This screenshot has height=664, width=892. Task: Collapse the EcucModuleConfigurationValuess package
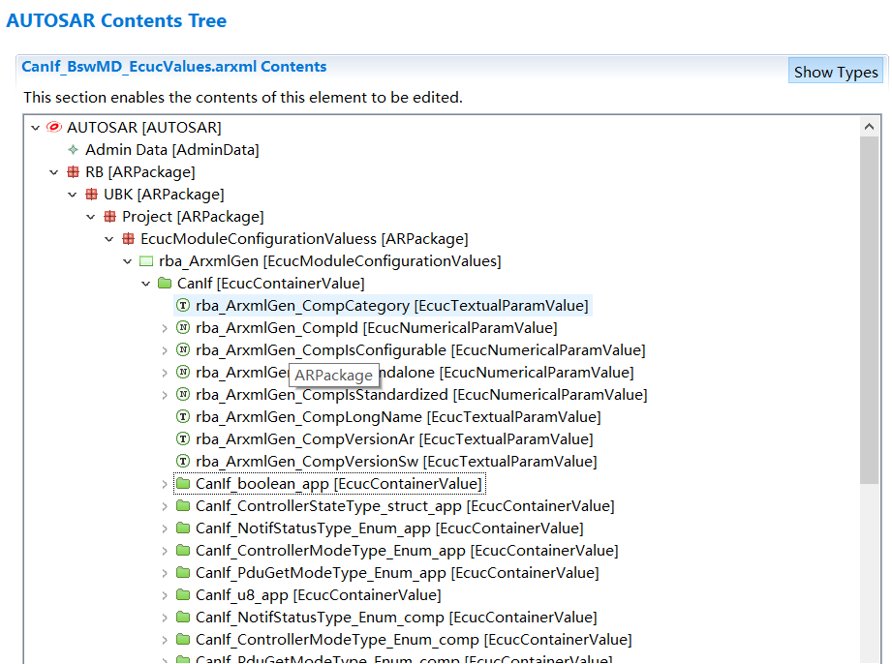109,239
